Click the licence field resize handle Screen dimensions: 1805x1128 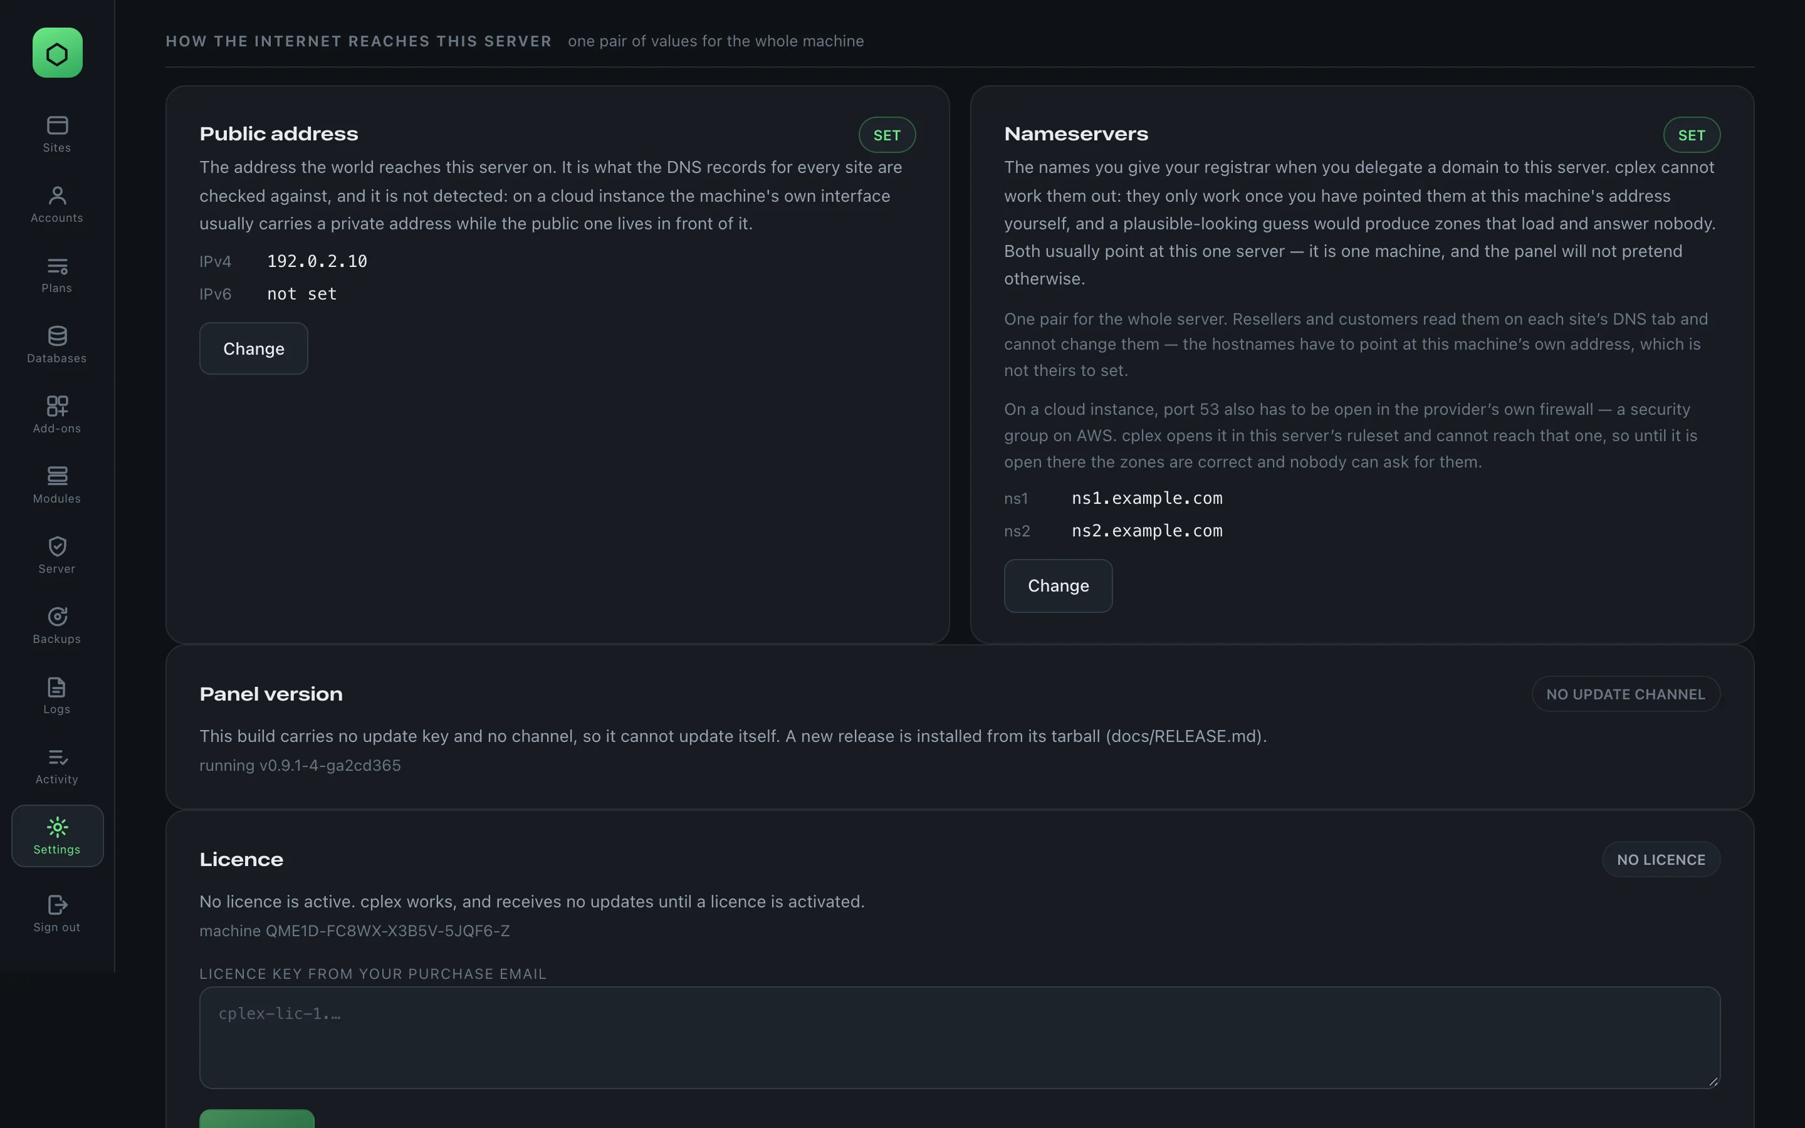[1713, 1082]
